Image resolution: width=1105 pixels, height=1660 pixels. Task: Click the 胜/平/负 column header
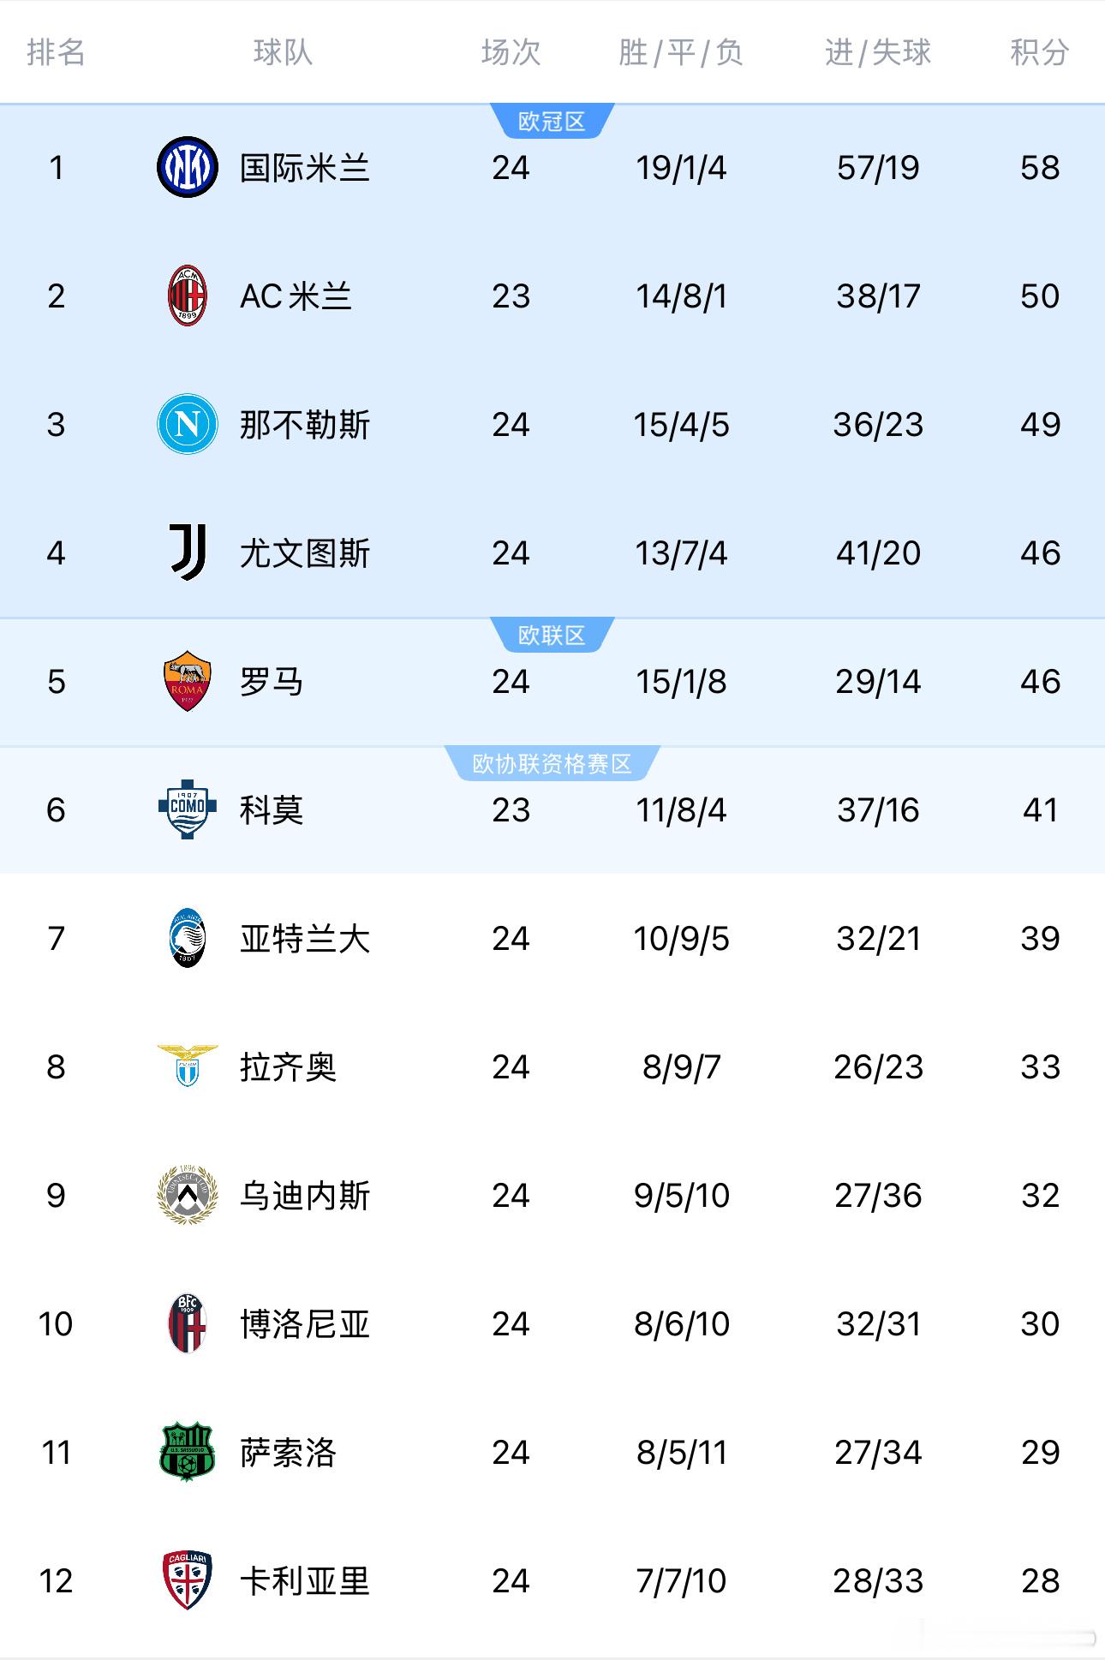(x=676, y=53)
